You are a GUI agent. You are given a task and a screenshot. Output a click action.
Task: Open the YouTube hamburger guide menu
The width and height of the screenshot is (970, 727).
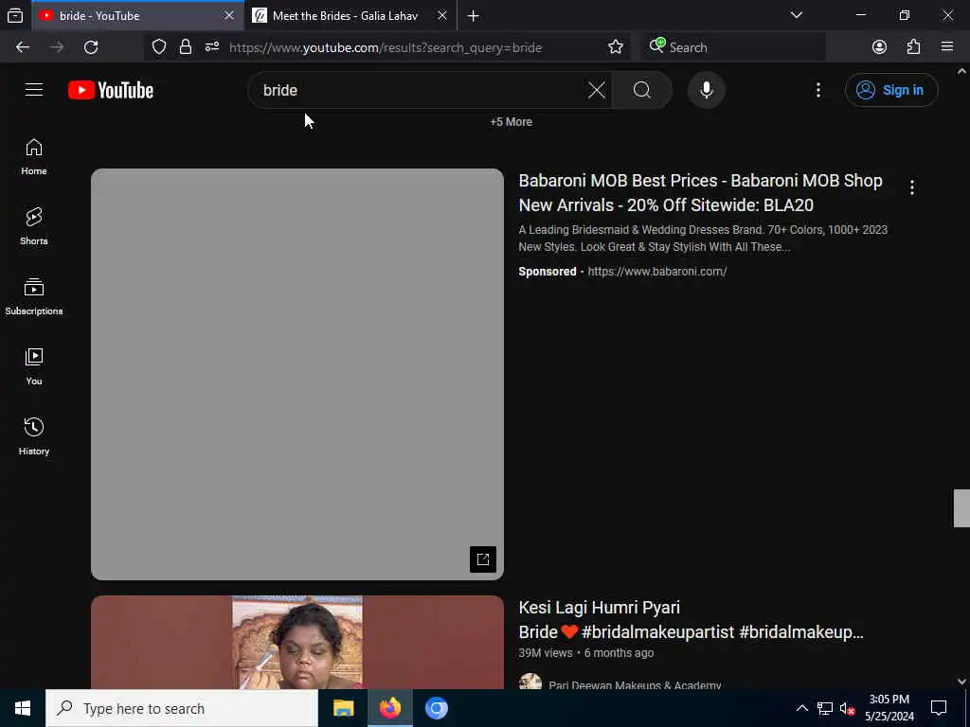[34, 90]
